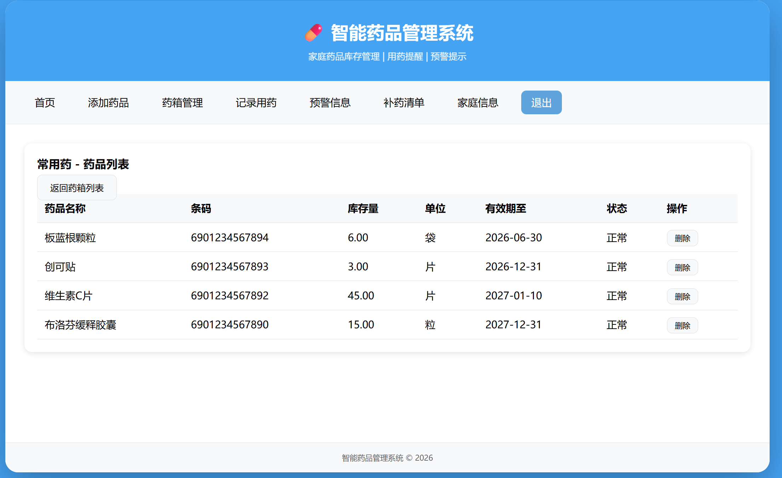Click barcode 6901234567890
The height and width of the screenshot is (478, 782).
pyautogui.click(x=230, y=325)
